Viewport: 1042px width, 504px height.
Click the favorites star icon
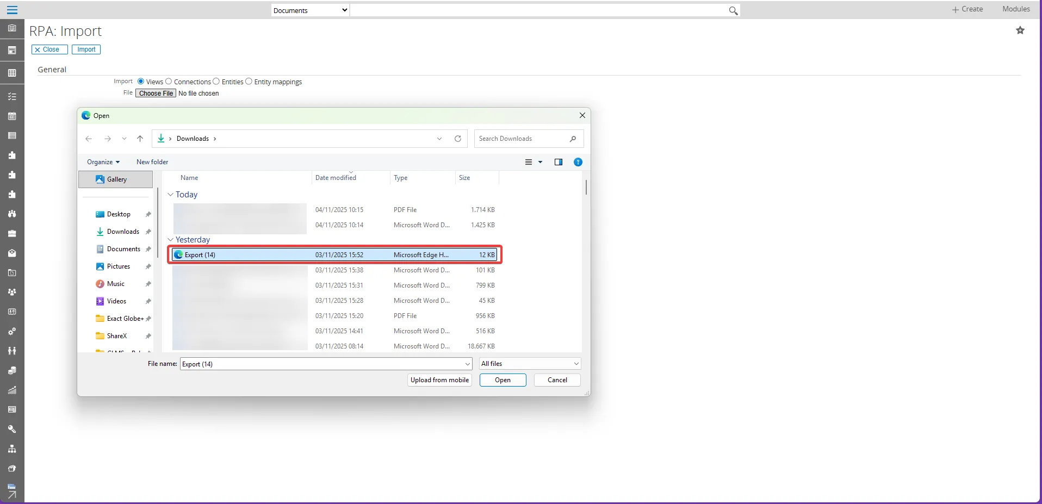(x=1020, y=30)
